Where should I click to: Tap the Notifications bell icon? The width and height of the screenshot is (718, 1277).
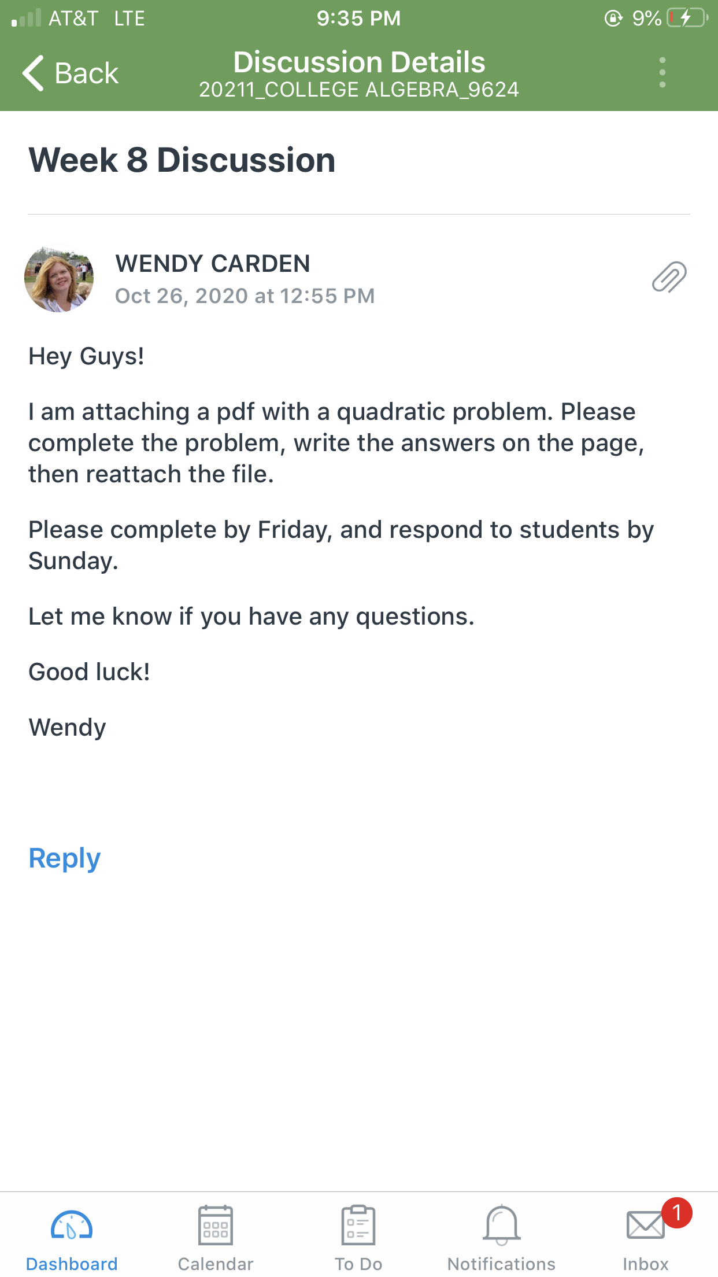tap(502, 1225)
